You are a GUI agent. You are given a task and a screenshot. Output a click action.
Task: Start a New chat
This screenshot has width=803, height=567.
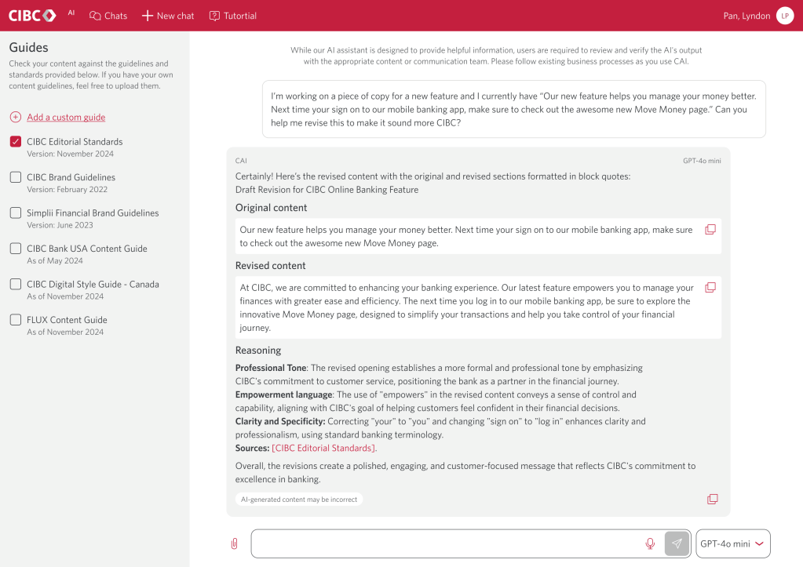point(168,16)
